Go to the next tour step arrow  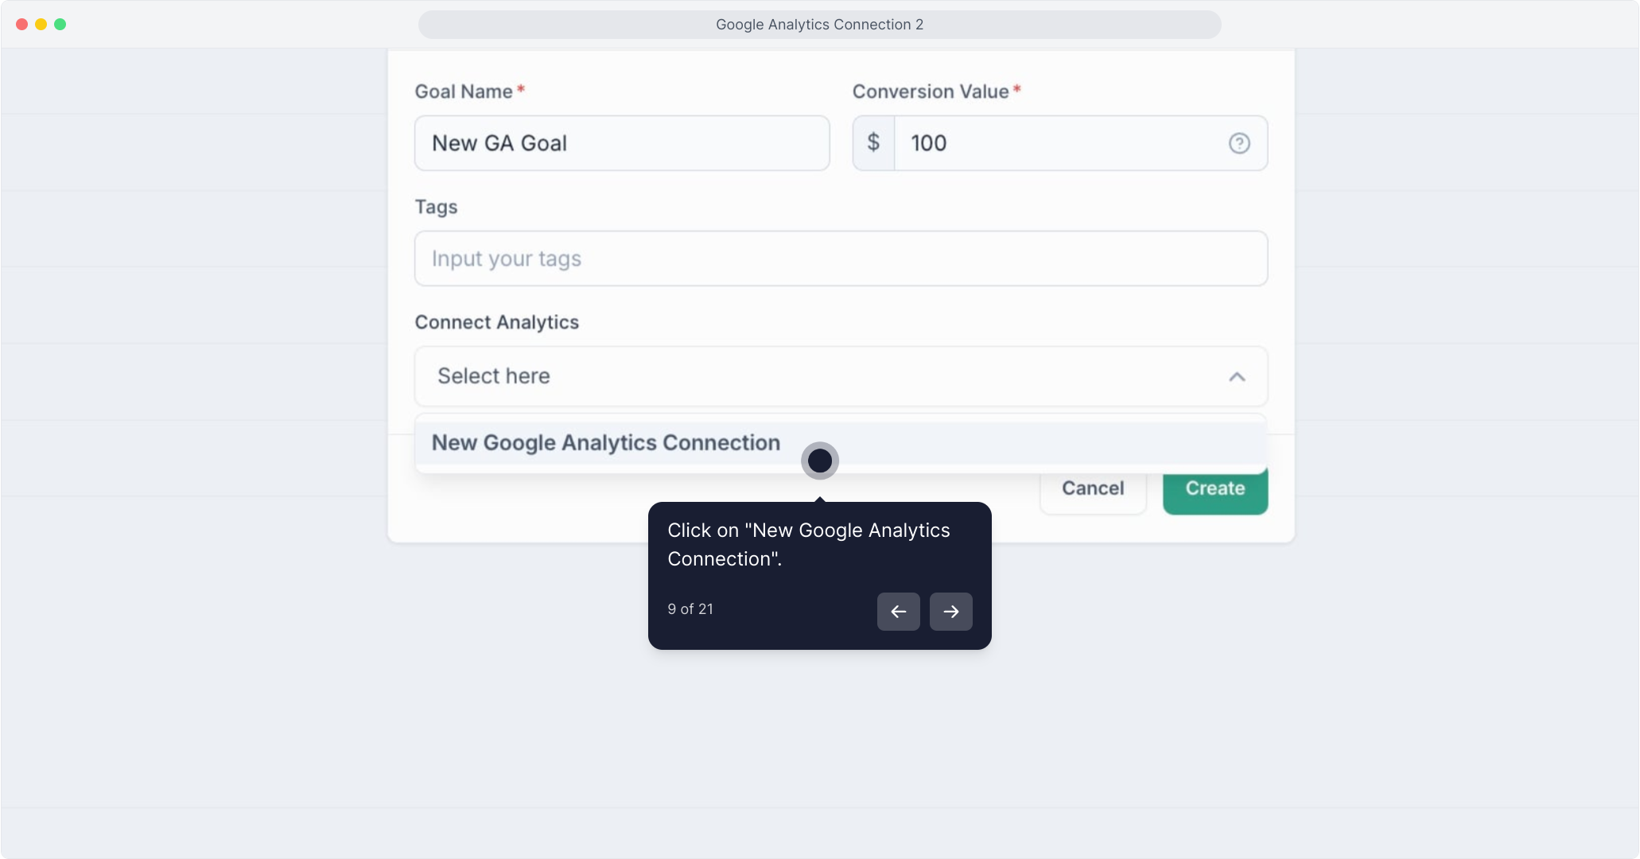pos(950,612)
